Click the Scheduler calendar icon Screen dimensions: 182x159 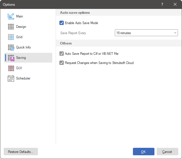tap(11, 78)
